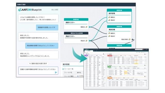Click the 顧客ID text in 顧客マスター card
The height and width of the screenshot is (93, 165).
point(83,27)
